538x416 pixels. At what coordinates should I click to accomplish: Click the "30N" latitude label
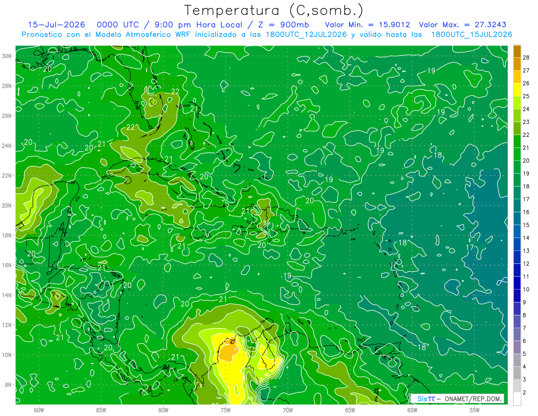coord(8,56)
